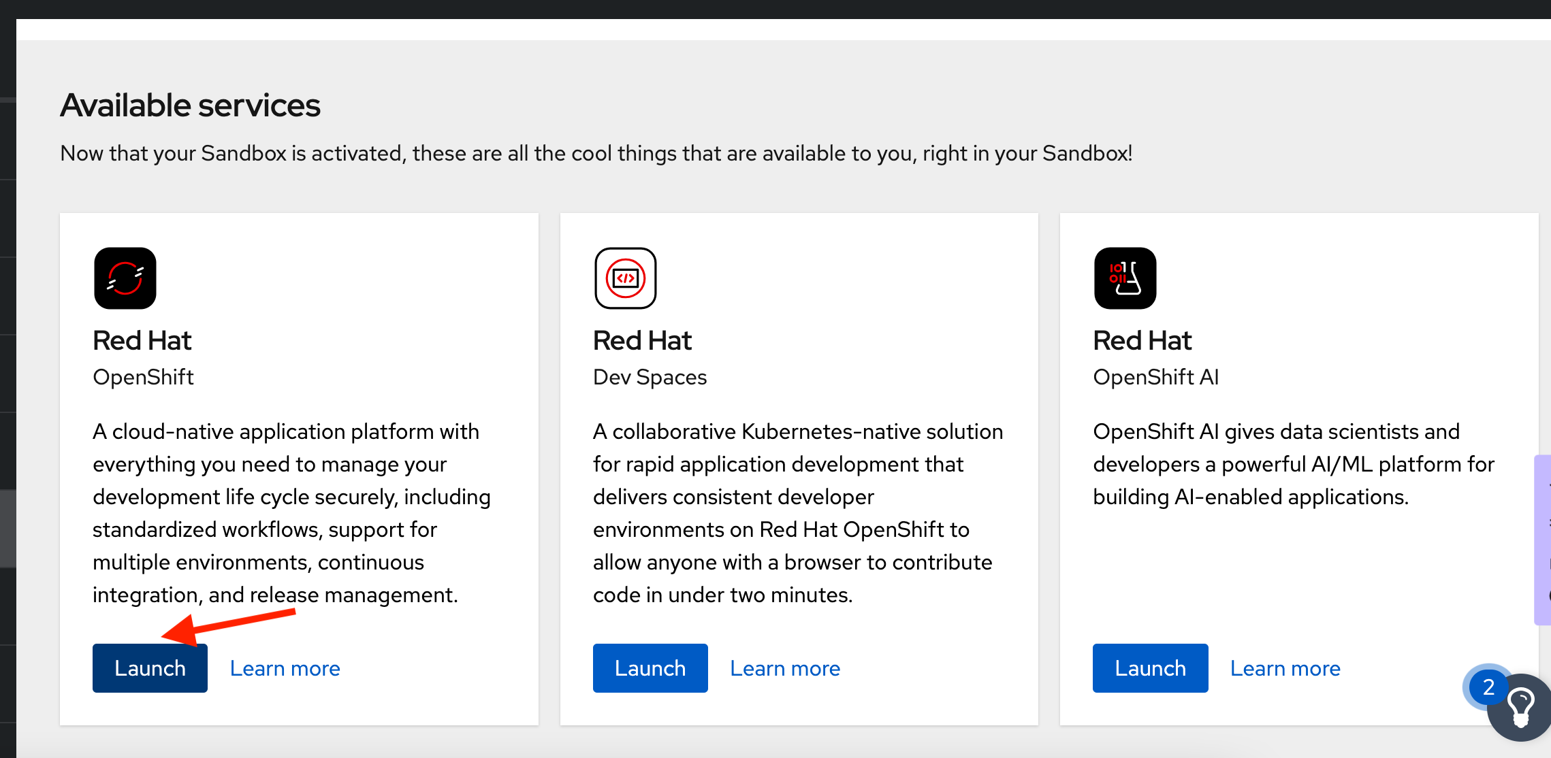Image resolution: width=1551 pixels, height=758 pixels.
Task: Click the cloud-native application platform description
Action: (291, 513)
